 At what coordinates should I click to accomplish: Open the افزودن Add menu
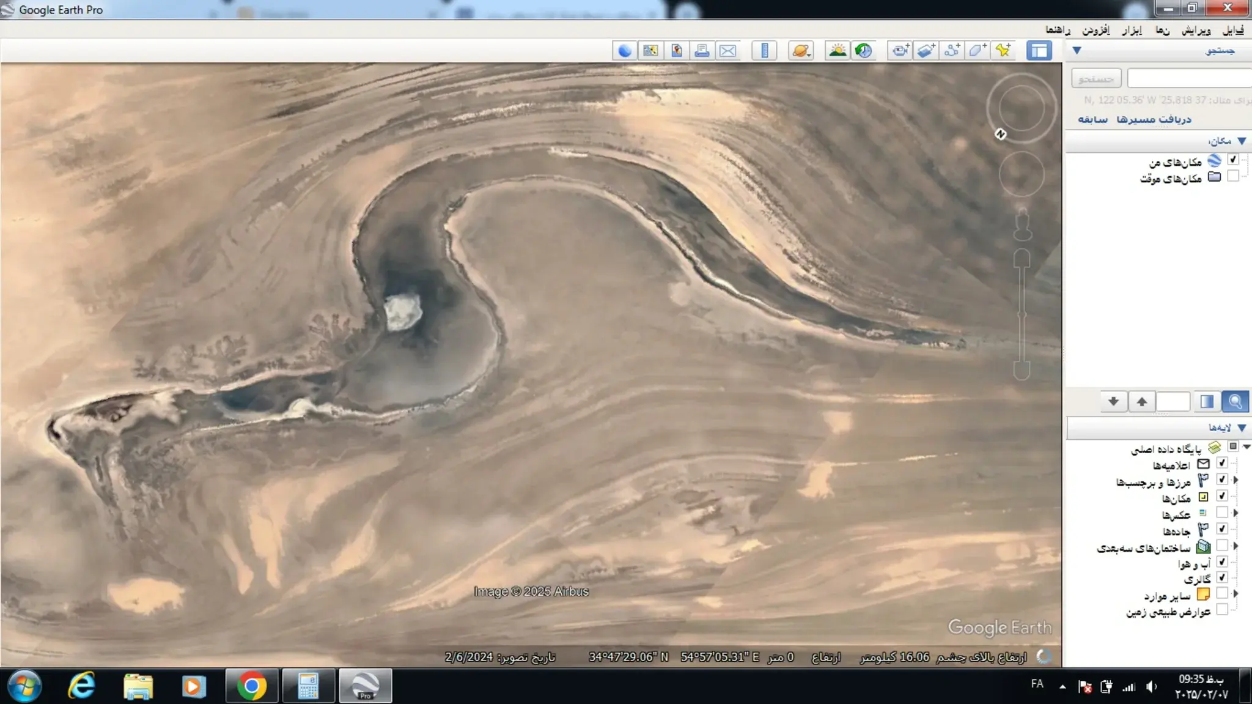[1095, 30]
